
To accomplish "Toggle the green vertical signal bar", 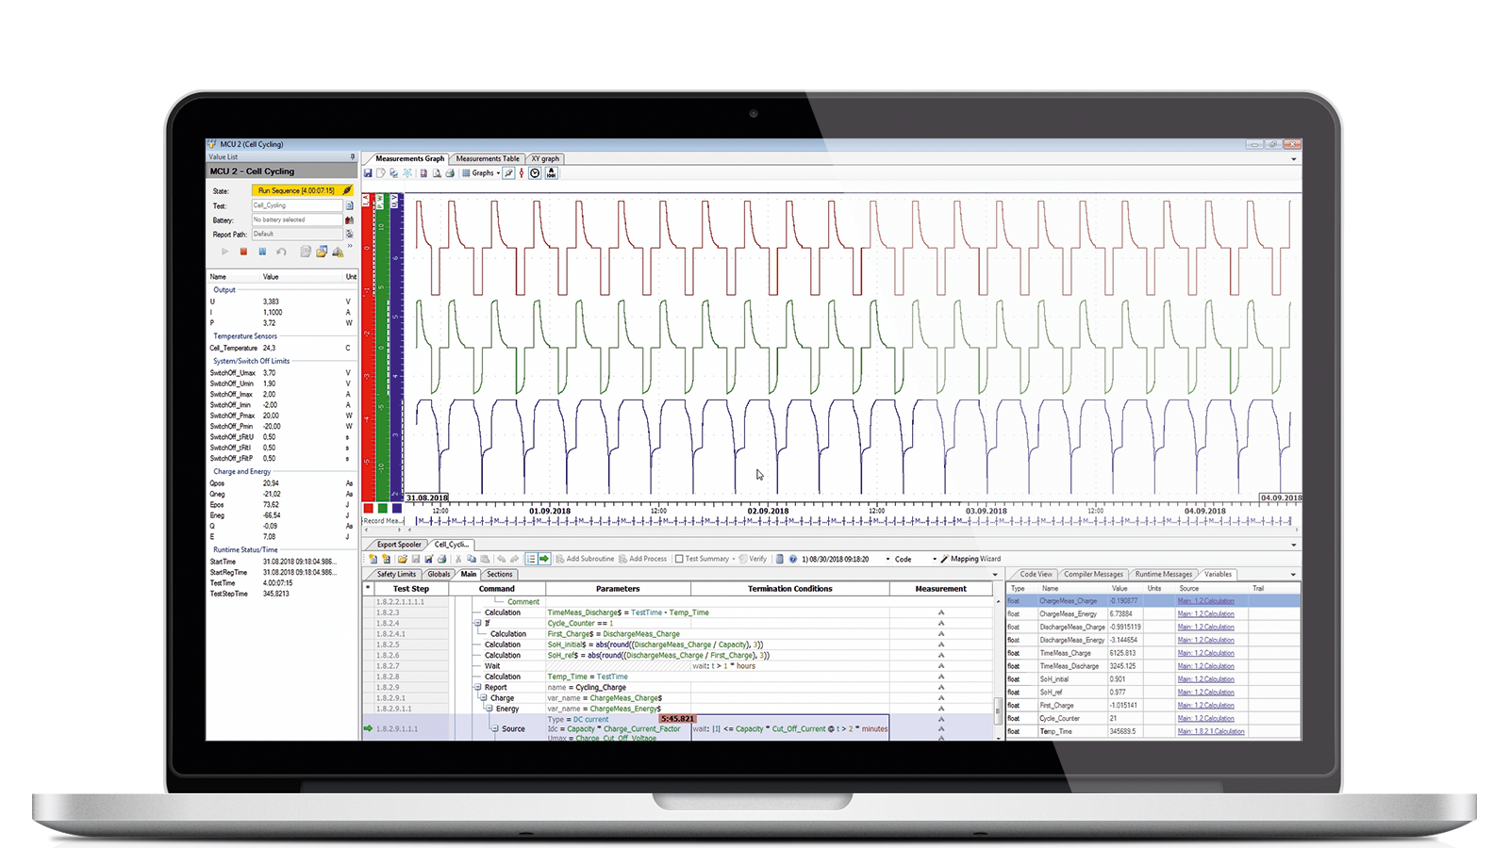I will [x=383, y=349].
